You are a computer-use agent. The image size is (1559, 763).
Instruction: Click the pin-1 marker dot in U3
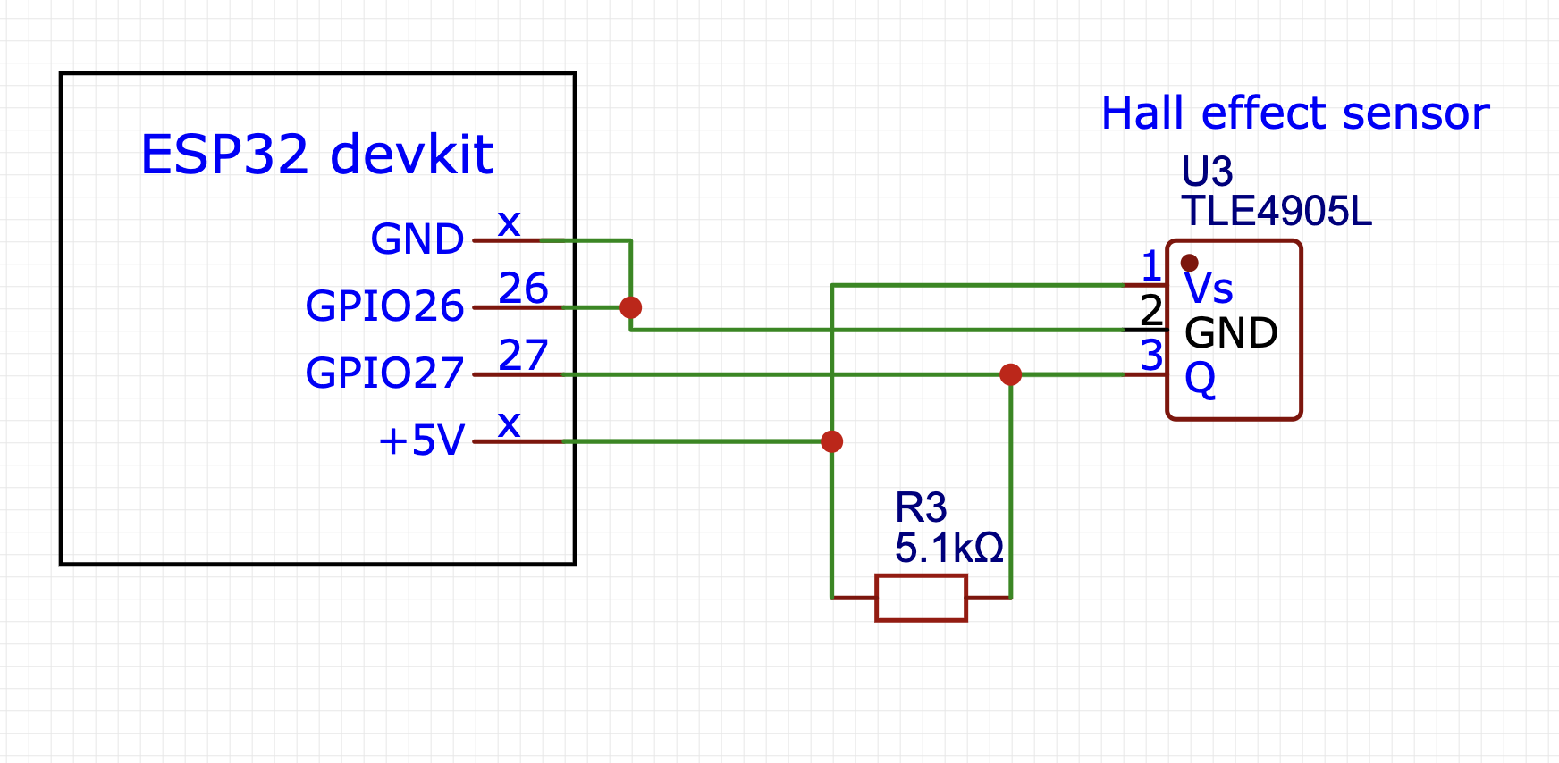[x=1189, y=263]
